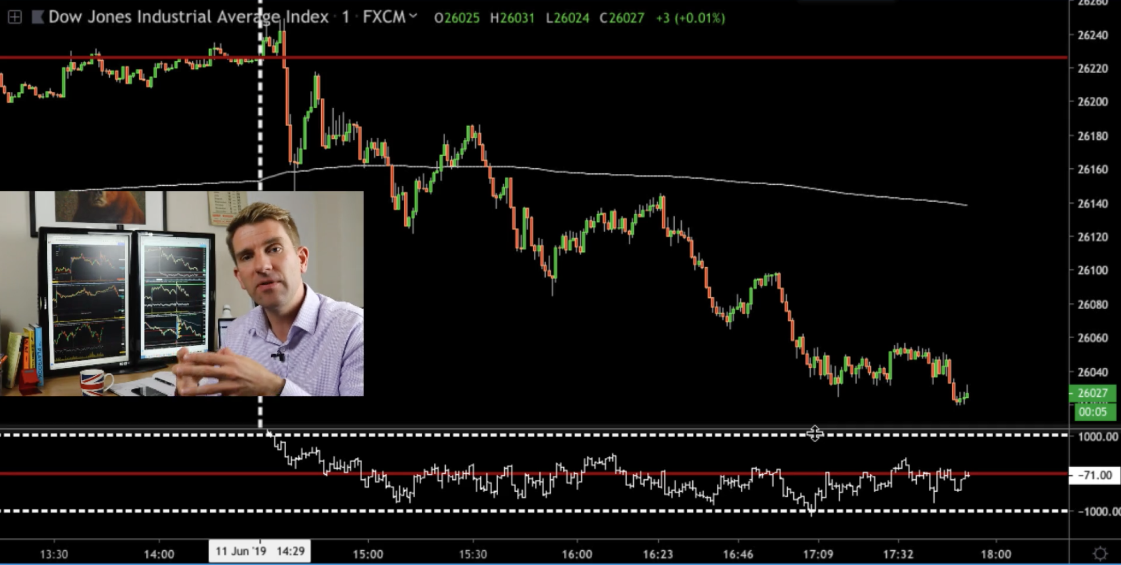Click the 15:30 time axis label
This screenshot has height=565, width=1121.
click(x=472, y=554)
